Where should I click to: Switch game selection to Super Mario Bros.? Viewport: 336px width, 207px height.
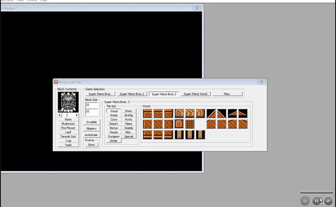[x=100, y=94]
